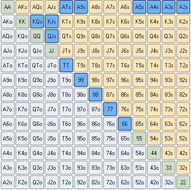Screen dimensions: 191x190
Task: Add AQo to the range
Action: point(8,36)
